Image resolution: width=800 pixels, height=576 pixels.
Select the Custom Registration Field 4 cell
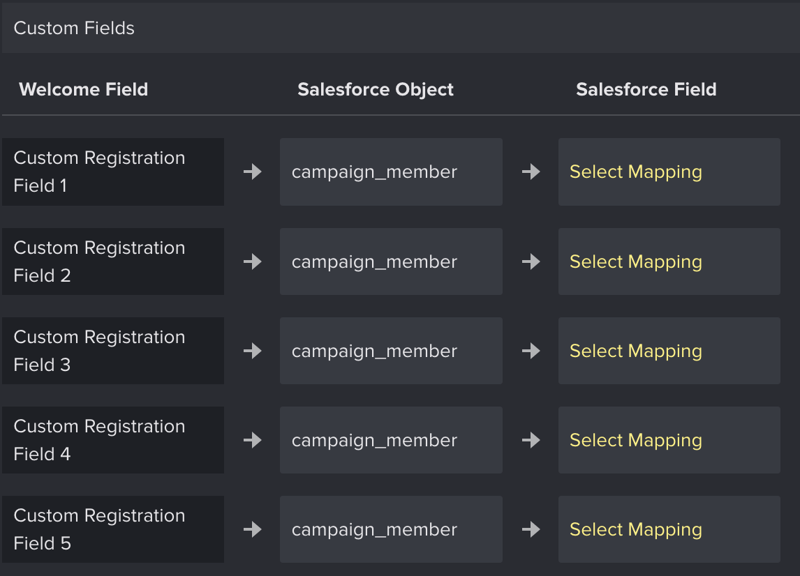(113, 440)
